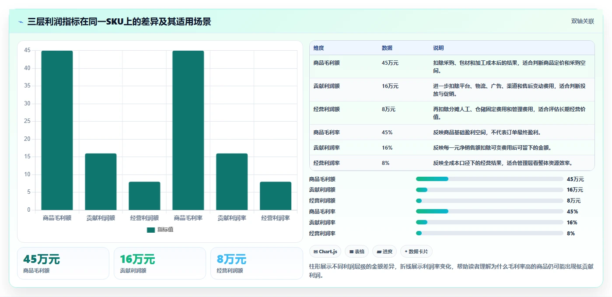Select the 表格 tag
The width and height of the screenshot is (612, 297).
(x=357, y=252)
